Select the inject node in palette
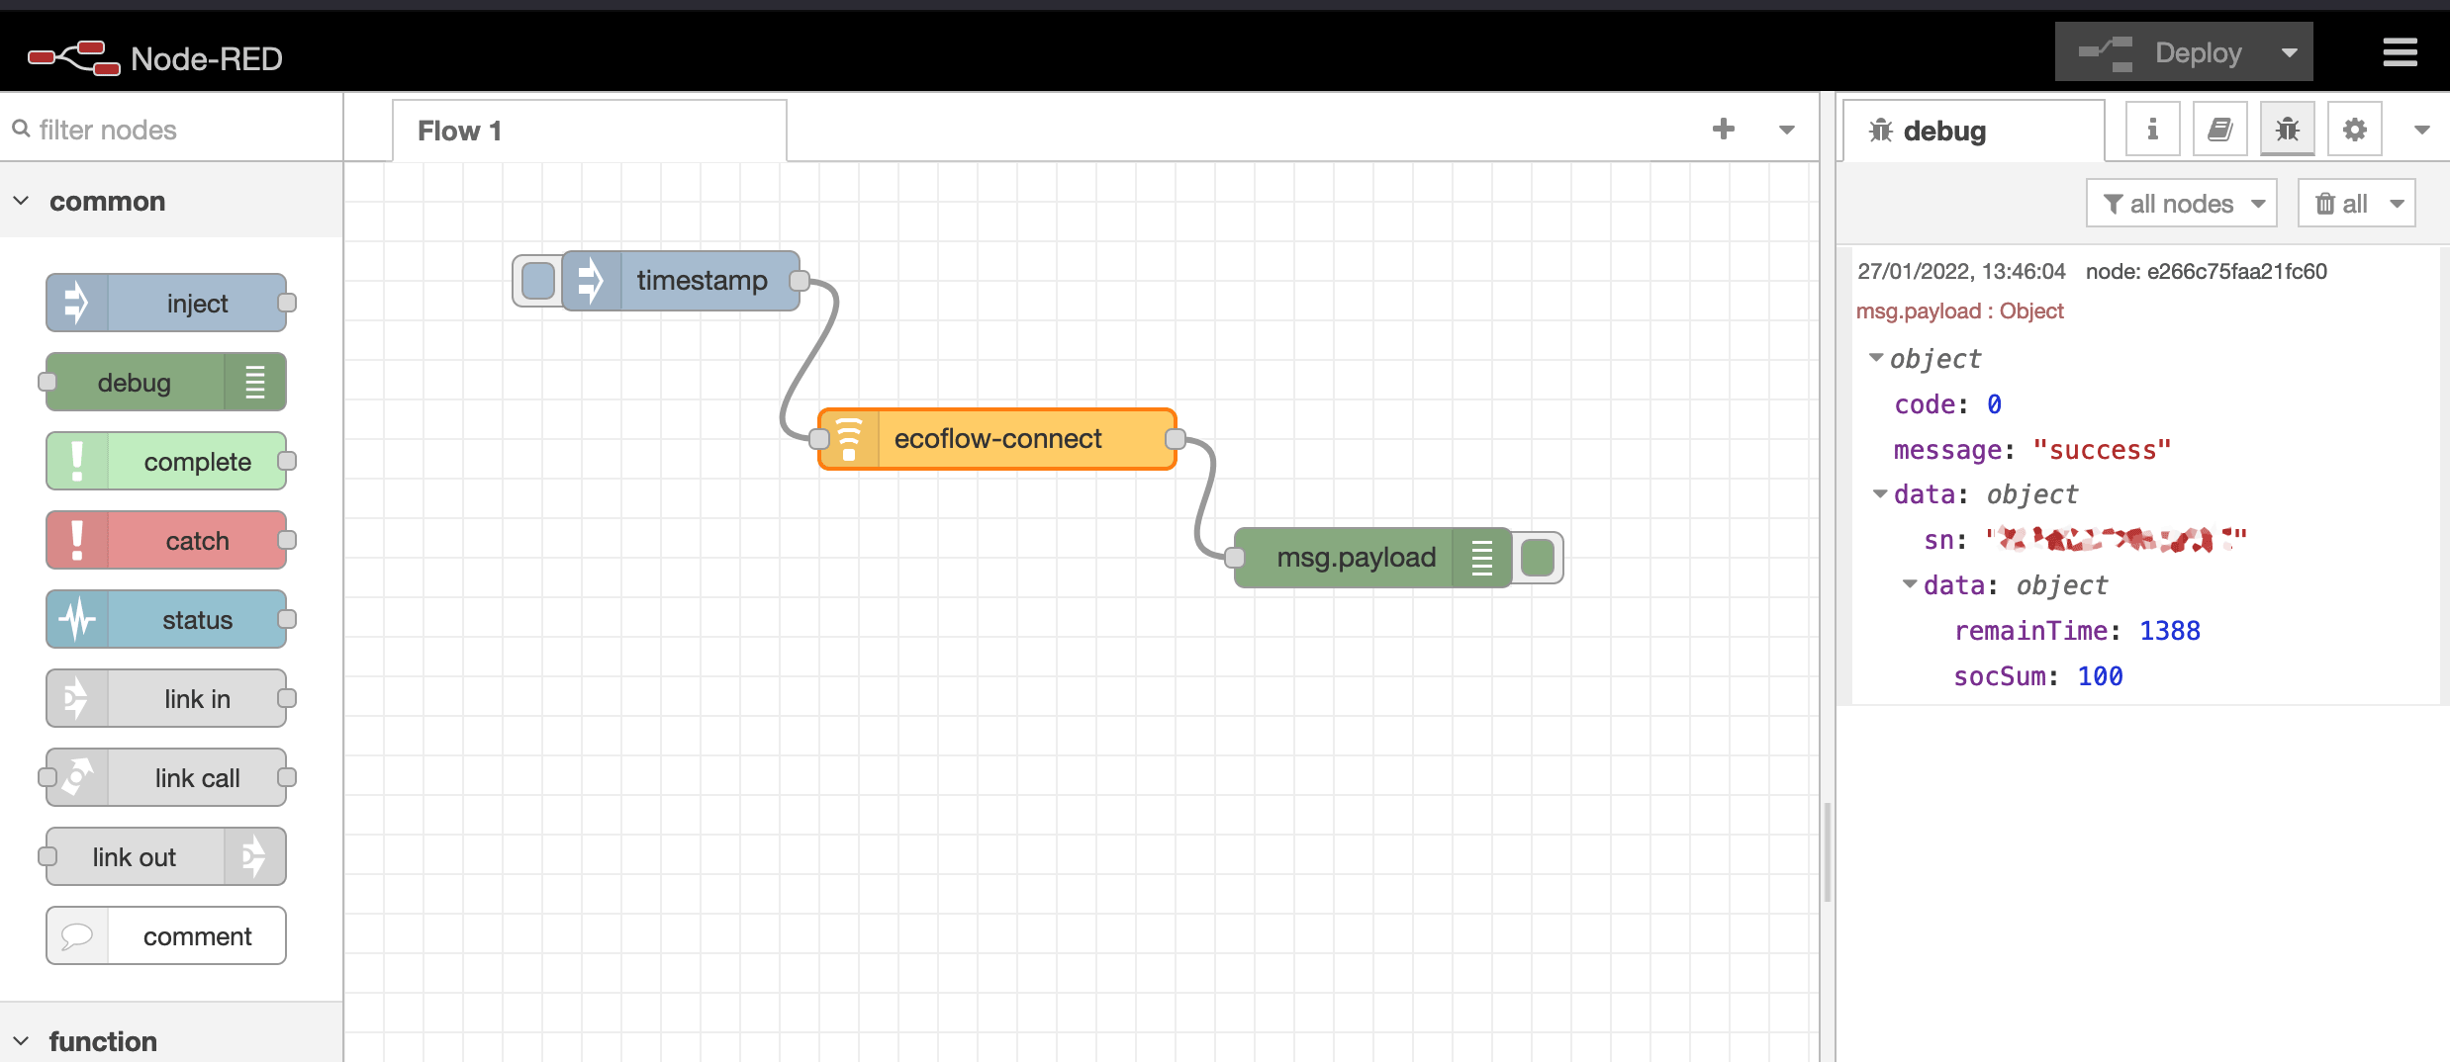Image resolution: width=2450 pixels, height=1062 pixels. click(x=166, y=303)
